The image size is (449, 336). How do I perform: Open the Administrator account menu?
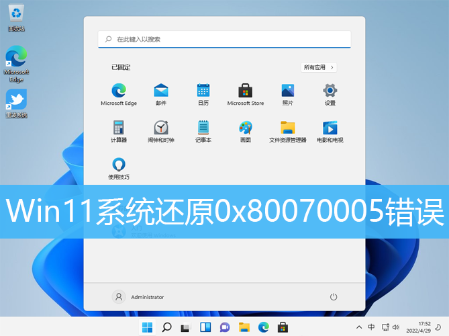[139, 296]
